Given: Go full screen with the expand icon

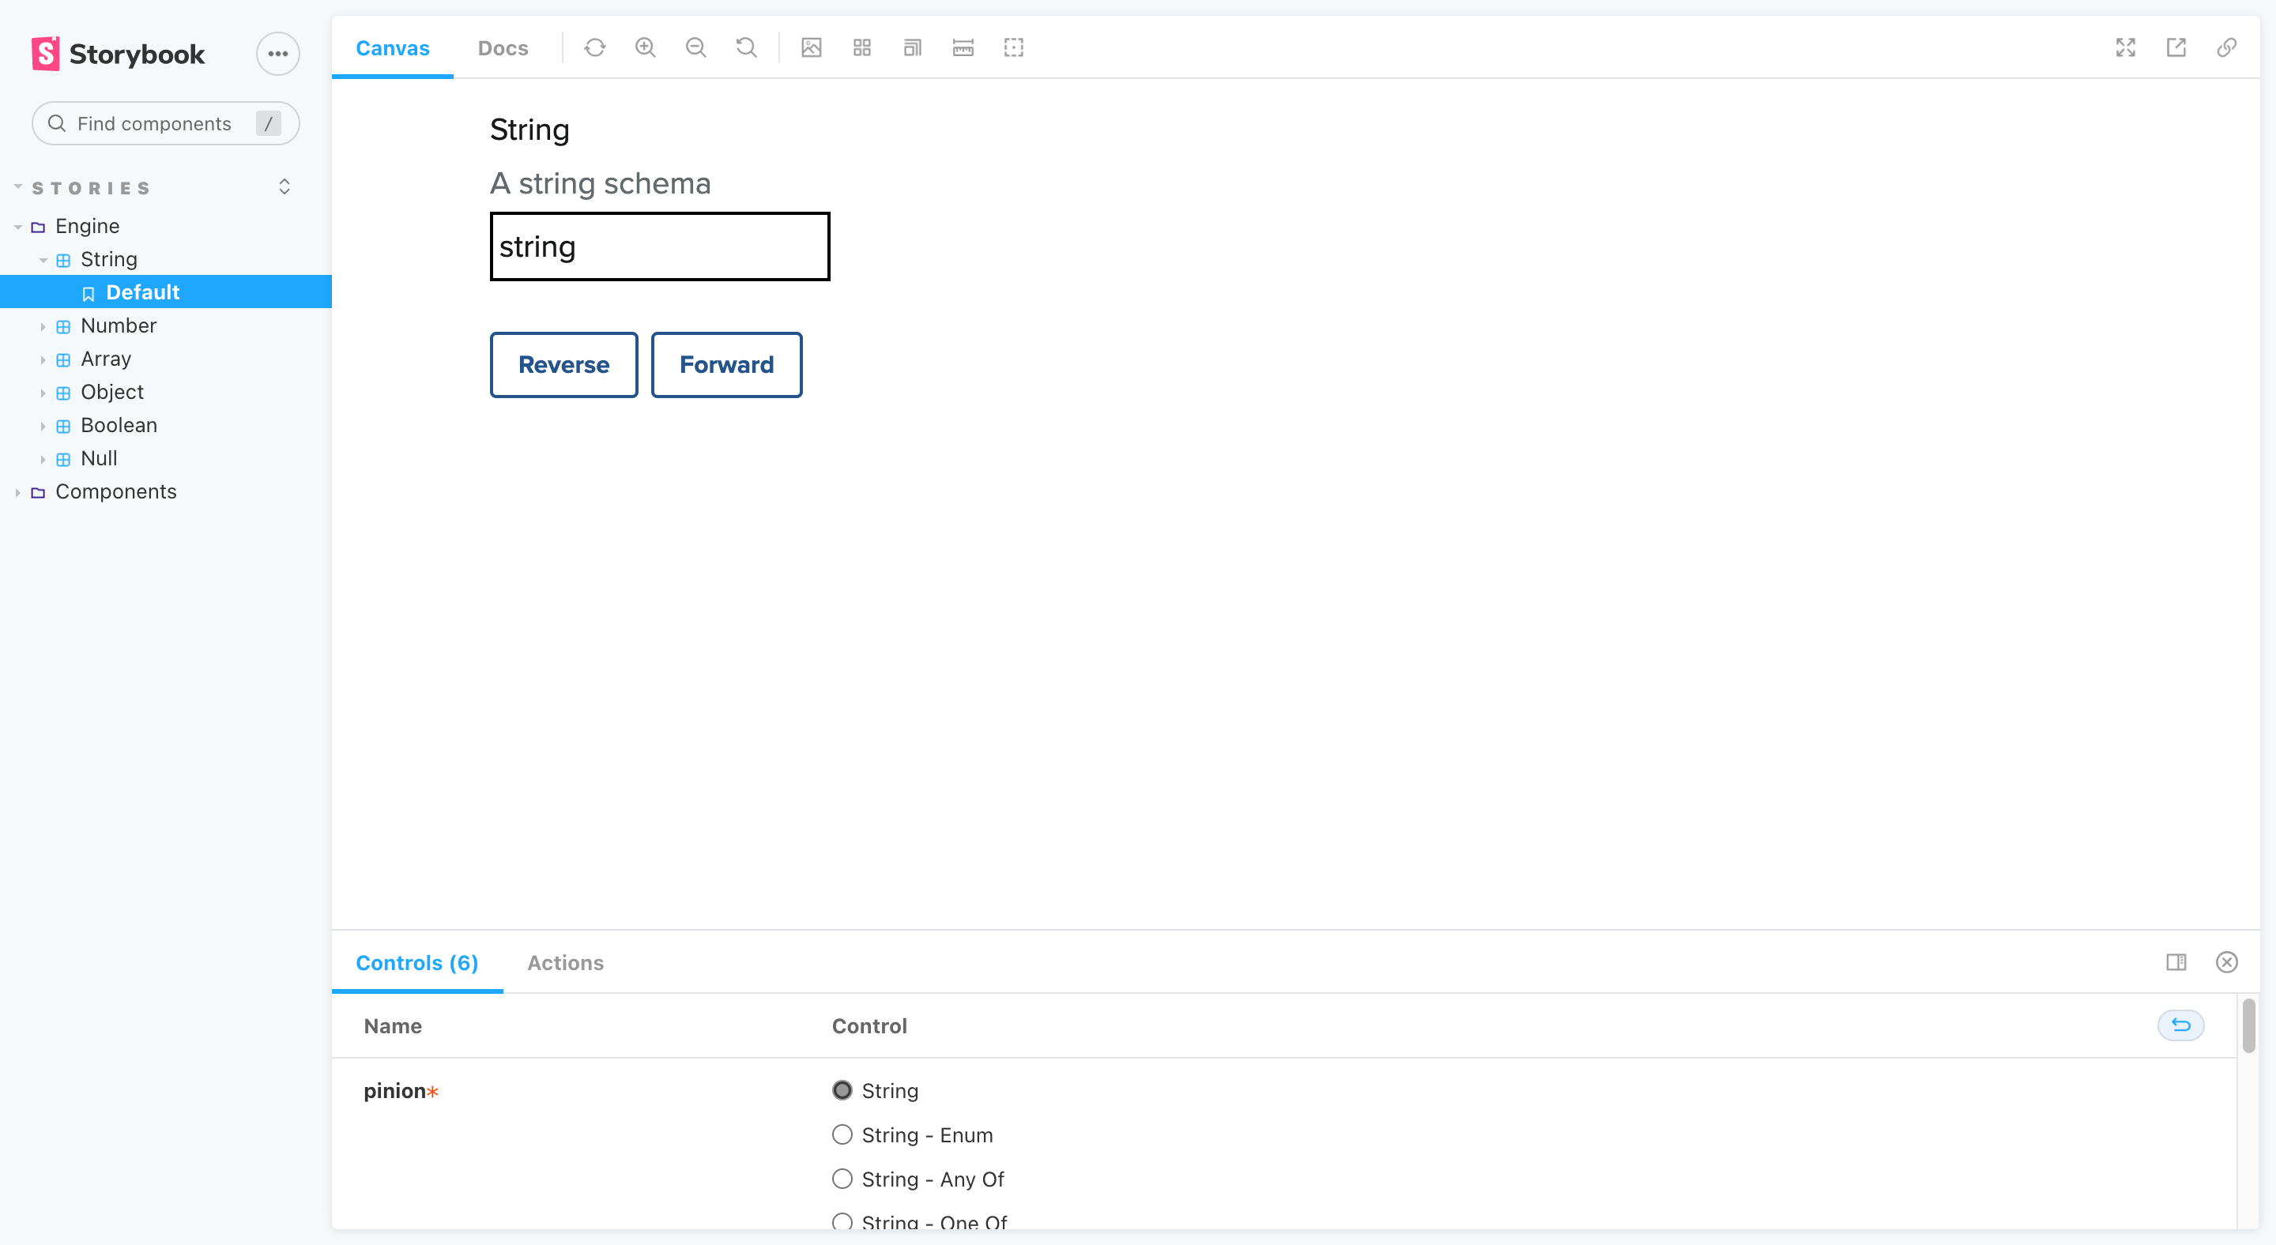Looking at the screenshot, I should [x=2126, y=47].
